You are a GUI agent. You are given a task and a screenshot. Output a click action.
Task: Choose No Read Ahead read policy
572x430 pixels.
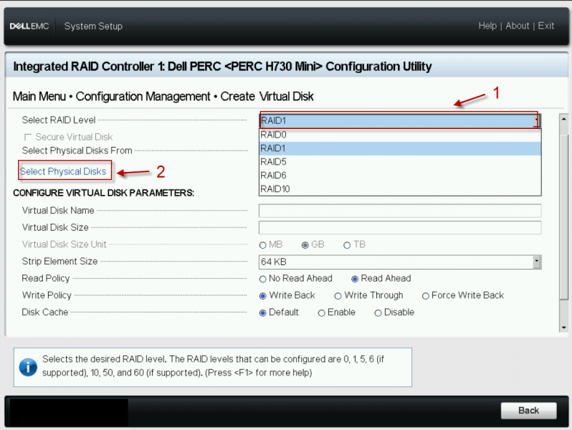coord(262,279)
